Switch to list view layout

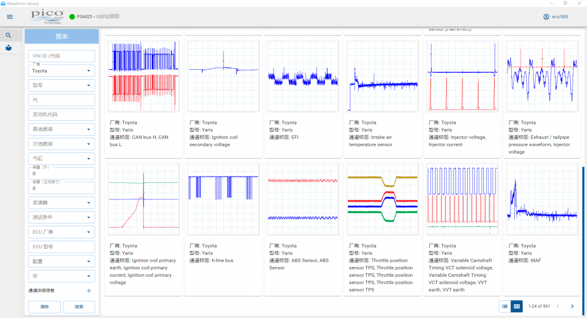(x=504, y=307)
